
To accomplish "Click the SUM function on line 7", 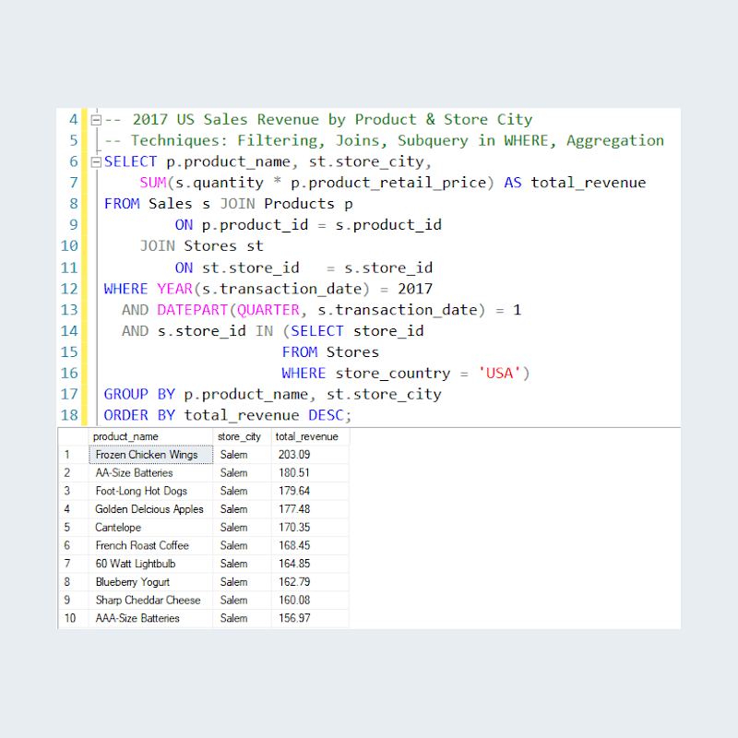I will tap(153, 183).
